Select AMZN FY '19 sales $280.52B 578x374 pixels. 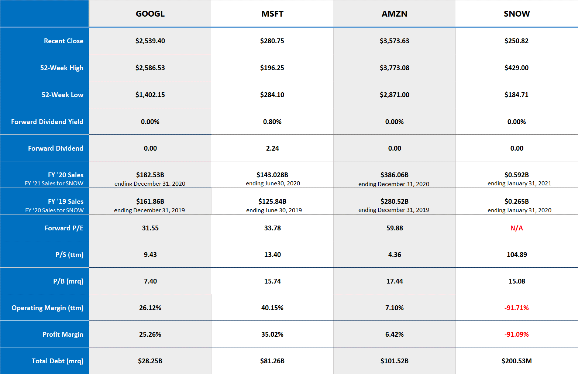tap(395, 202)
